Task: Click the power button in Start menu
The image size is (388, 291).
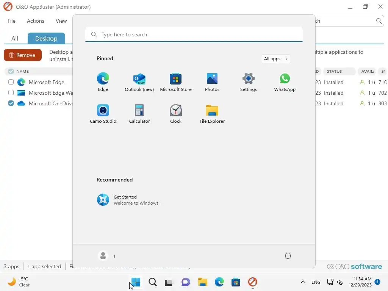Action: (288, 256)
